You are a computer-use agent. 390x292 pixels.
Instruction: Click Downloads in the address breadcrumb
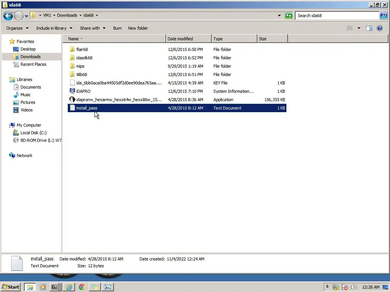coord(67,15)
